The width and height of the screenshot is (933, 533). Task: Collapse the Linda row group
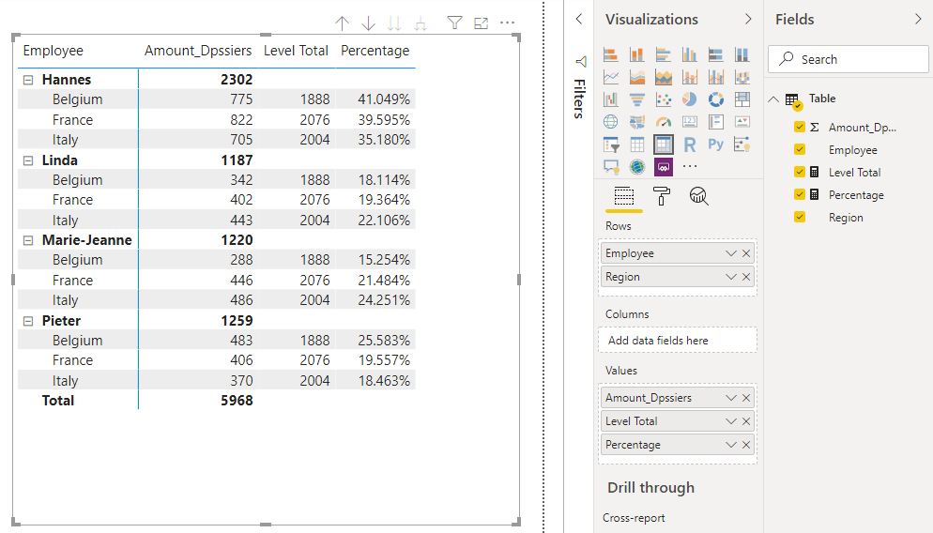pyautogui.click(x=28, y=160)
